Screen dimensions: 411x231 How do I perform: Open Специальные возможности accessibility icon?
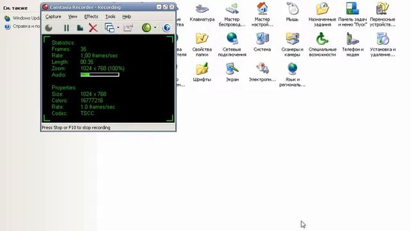click(x=322, y=45)
